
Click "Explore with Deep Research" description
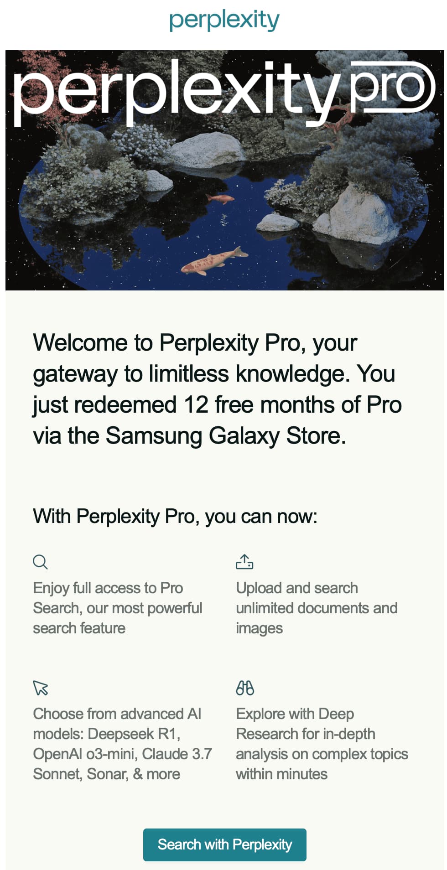pos(322,744)
